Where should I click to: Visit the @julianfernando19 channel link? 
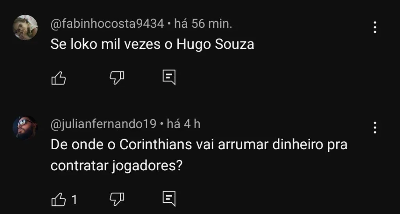[x=104, y=124]
